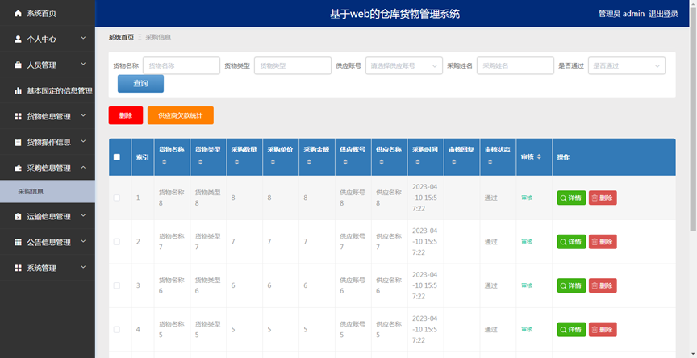Click the table icon beside 公告信息管理
Viewport: 697px width, 358px height.
click(18, 242)
